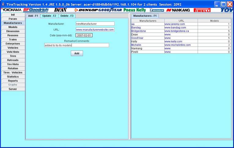Open the Models section in sidebar
This screenshot has width=234, height=148.
coord(13,27)
